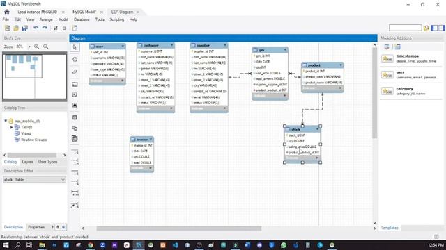This screenshot has width=446, height=250.
Task: Click the New Model toolbar icon
Action: coord(8,28)
